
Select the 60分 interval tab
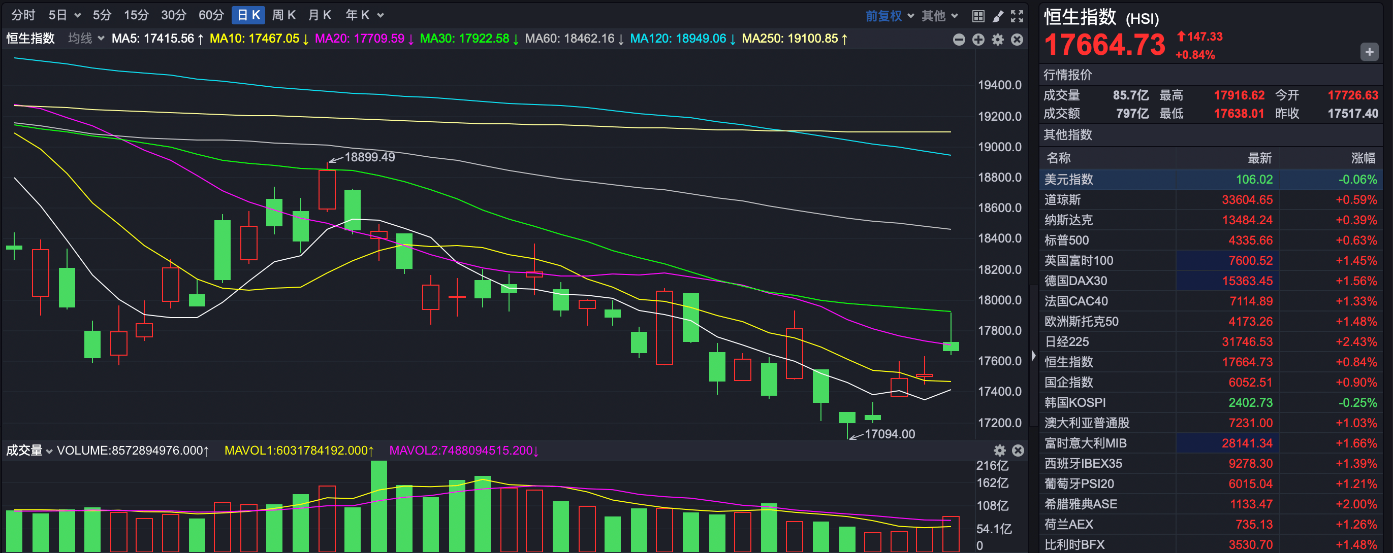(211, 15)
